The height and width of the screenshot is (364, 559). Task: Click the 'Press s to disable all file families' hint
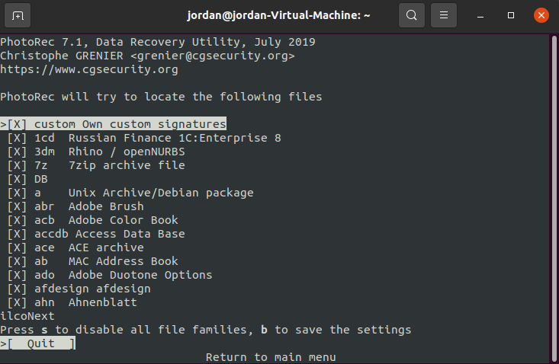(124, 330)
